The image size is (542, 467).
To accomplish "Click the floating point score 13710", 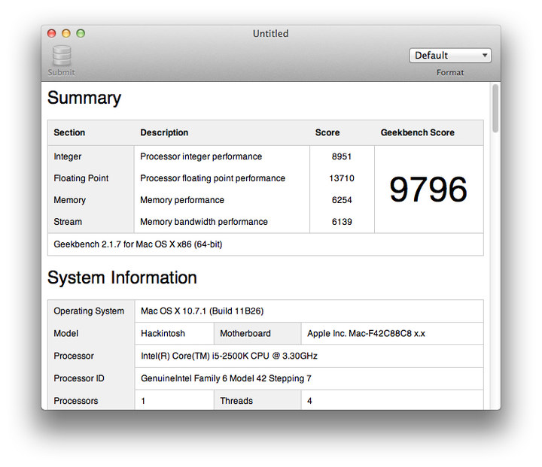I will click(342, 178).
